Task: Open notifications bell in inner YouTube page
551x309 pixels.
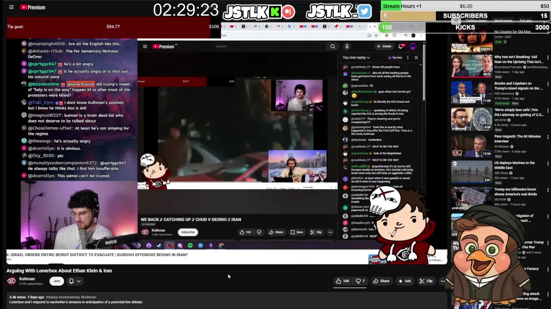Action: 401,46
